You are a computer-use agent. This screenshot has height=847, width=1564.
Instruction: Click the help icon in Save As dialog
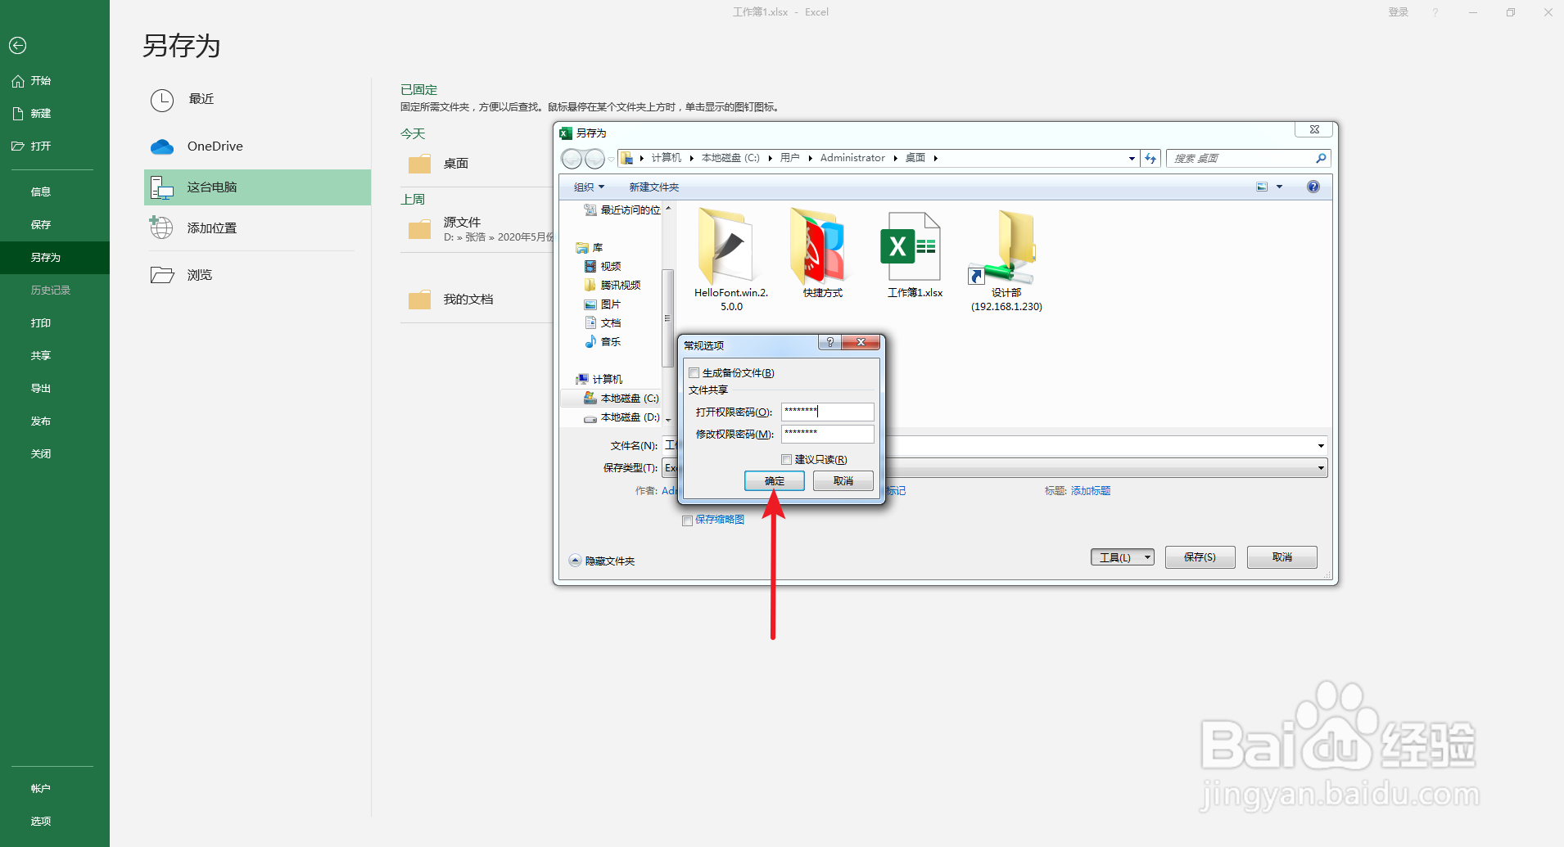[1313, 187]
